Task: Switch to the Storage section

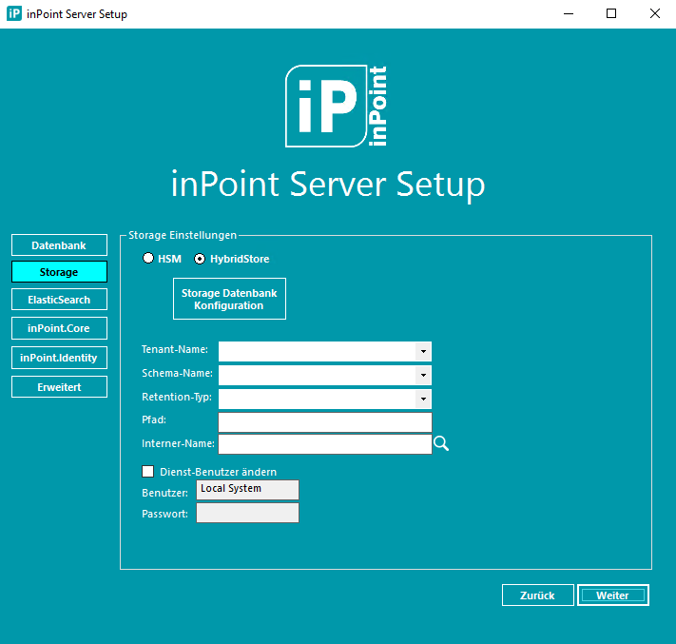Action: point(59,272)
